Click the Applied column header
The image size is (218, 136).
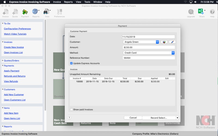pyautogui.click(x=154, y=78)
